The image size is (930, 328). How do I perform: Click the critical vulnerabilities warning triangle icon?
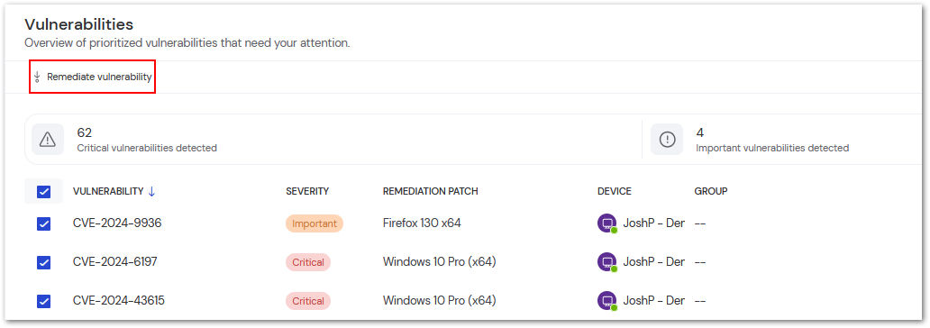(x=48, y=140)
